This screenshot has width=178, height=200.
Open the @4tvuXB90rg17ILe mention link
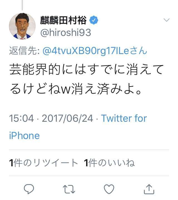click(x=95, y=51)
